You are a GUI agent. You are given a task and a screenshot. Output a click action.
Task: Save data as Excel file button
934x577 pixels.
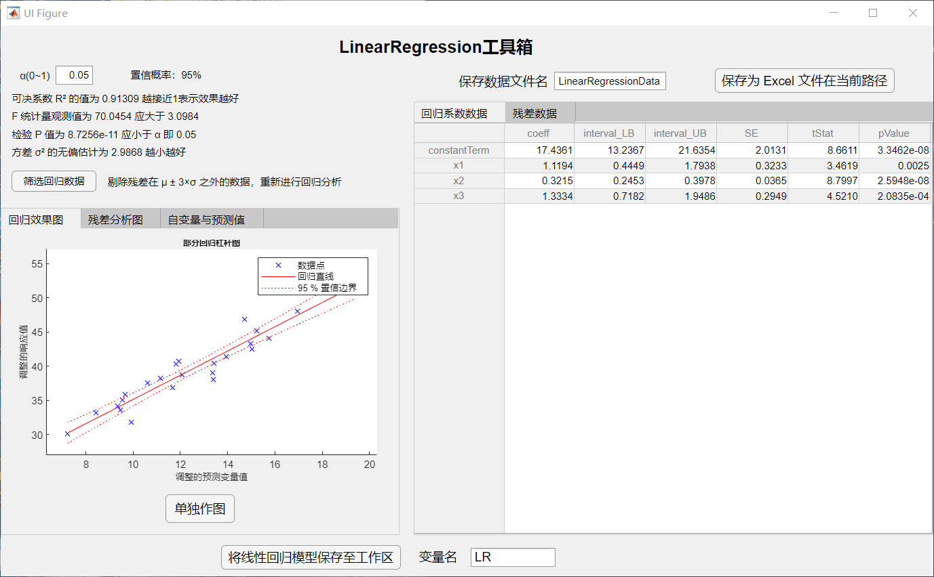pyautogui.click(x=804, y=81)
